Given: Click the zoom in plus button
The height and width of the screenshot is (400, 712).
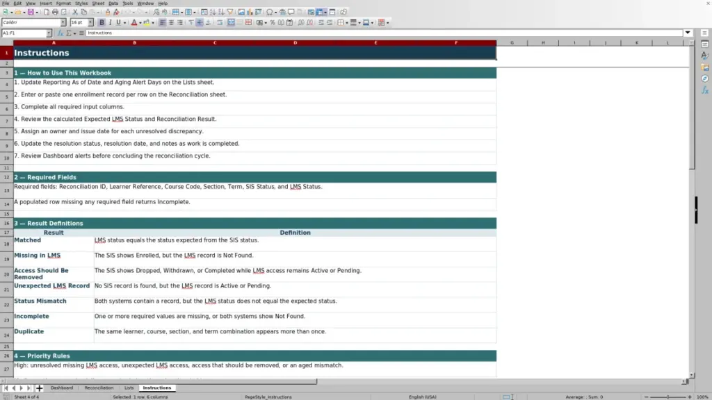Looking at the screenshot, I should click(x=689, y=397).
